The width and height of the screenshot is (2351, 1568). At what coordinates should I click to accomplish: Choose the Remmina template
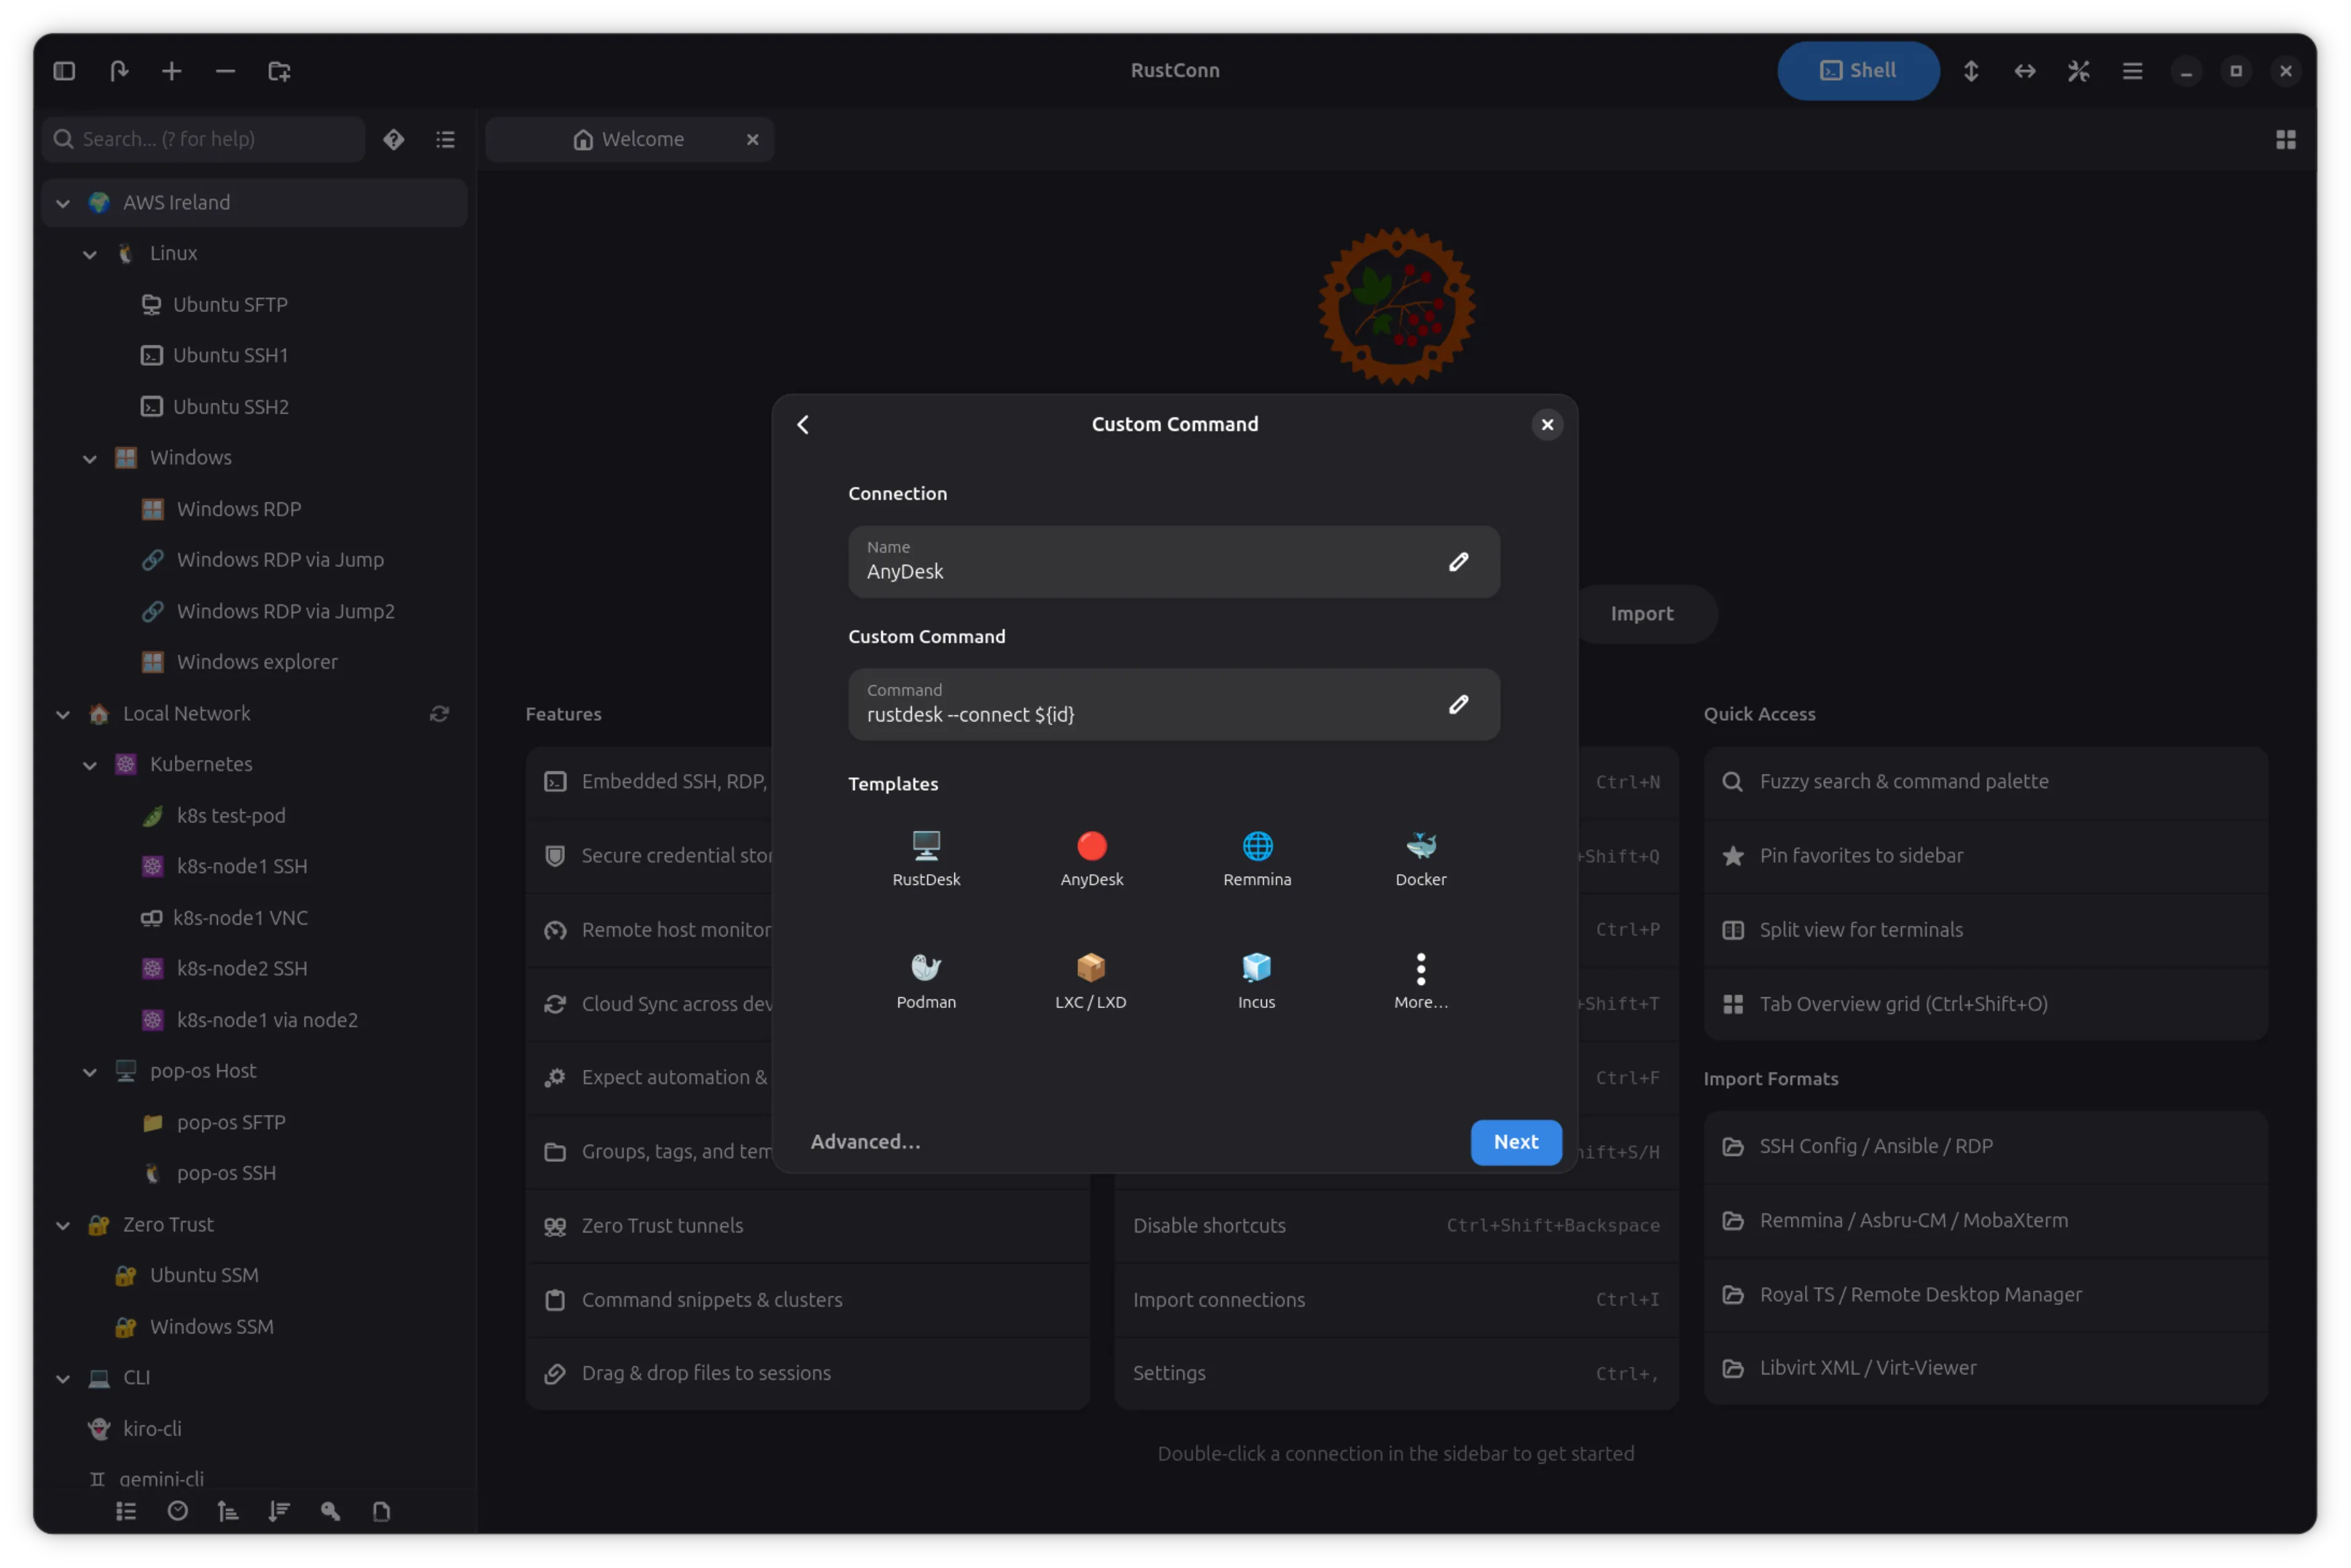pos(1257,858)
